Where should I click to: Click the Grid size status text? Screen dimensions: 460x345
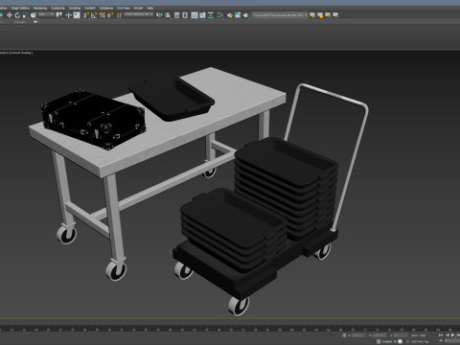pos(418,335)
